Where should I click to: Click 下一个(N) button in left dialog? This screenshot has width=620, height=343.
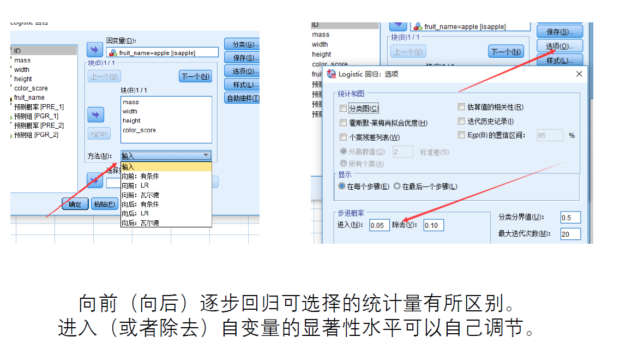[x=195, y=76]
